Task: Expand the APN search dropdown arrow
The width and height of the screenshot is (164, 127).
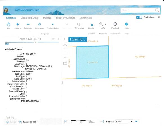Action: 105,24
